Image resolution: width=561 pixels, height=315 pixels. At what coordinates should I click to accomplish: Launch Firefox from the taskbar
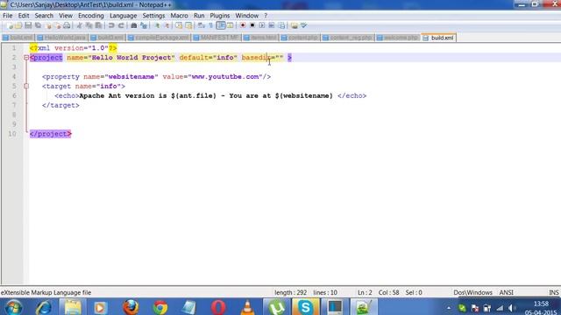point(131,307)
